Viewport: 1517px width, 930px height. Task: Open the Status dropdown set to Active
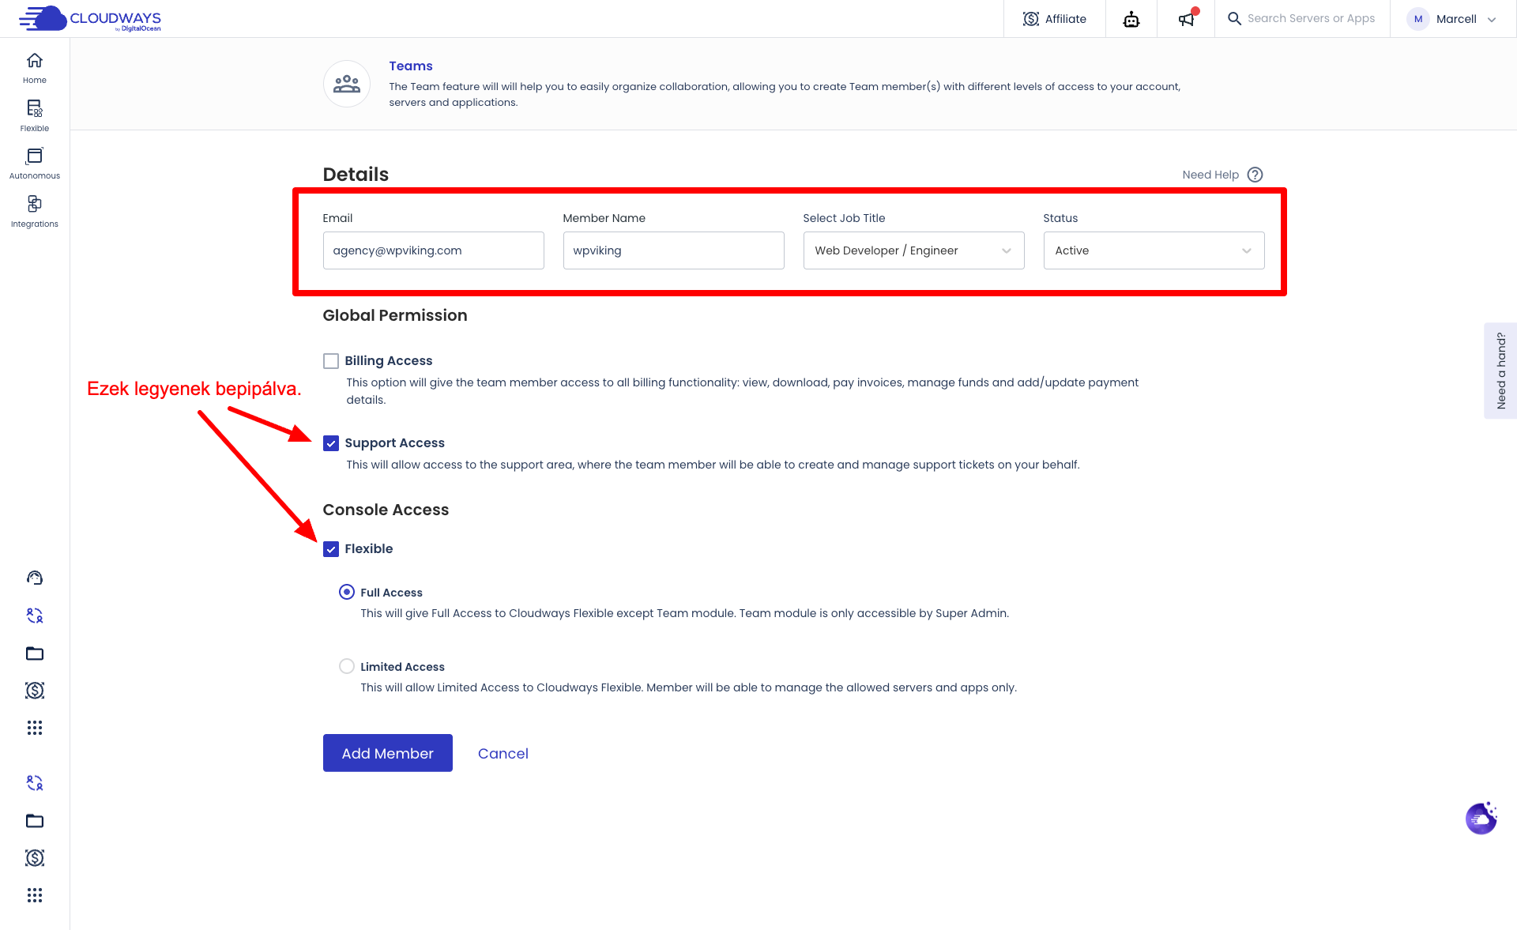pyautogui.click(x=1154, y=250)
